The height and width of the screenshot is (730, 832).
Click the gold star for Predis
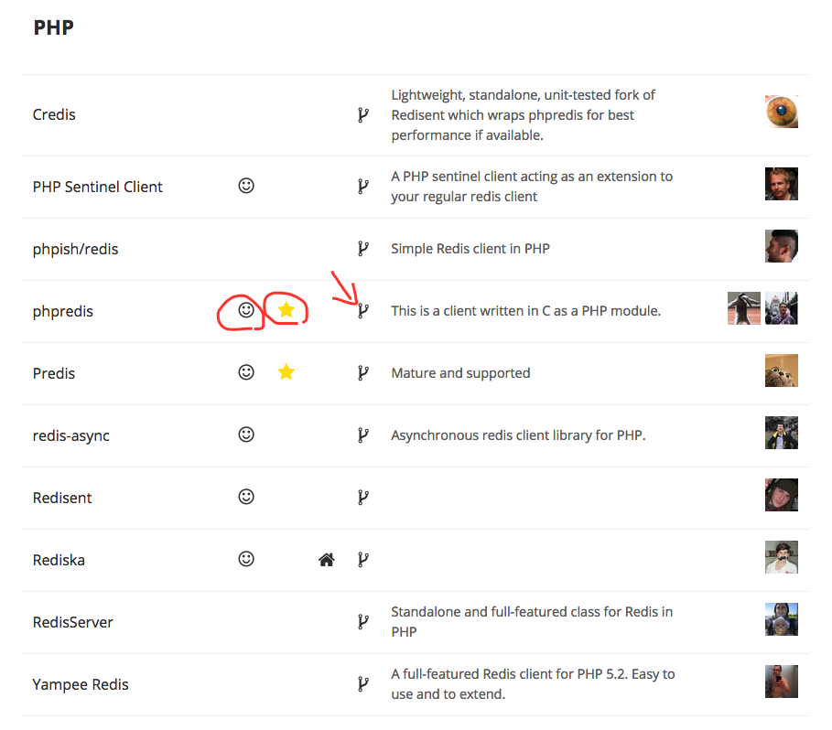click(x=286, y=372)
